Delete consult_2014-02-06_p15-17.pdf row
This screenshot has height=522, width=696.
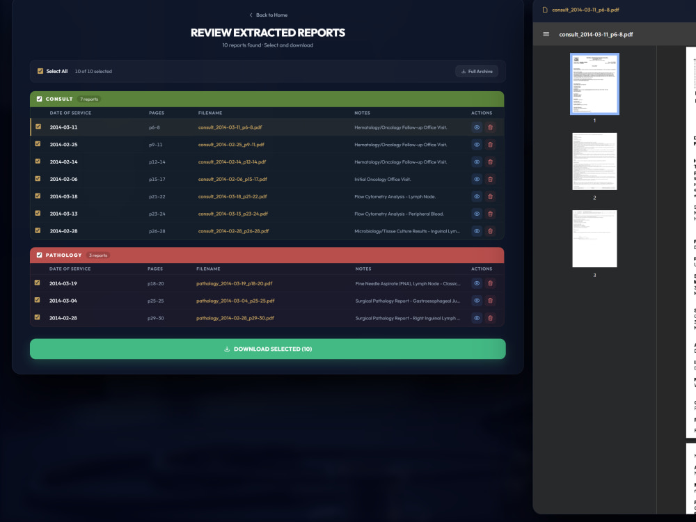(x=490, y=180)
